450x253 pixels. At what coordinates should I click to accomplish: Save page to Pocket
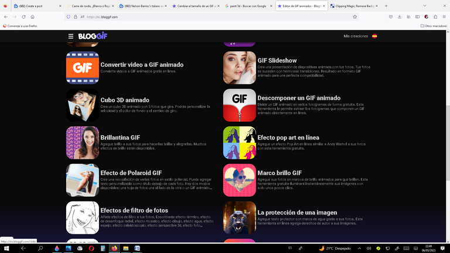pyautogui.click(x=391, y=17)
